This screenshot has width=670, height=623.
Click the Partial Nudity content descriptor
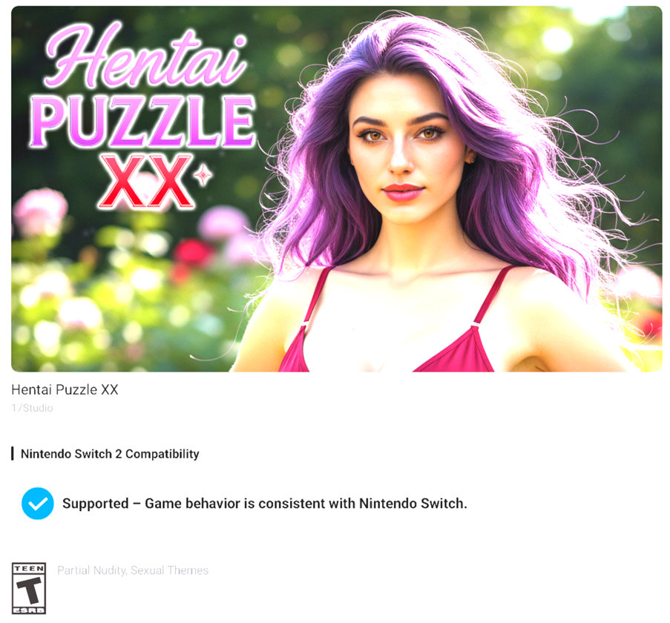click(91, 570)
